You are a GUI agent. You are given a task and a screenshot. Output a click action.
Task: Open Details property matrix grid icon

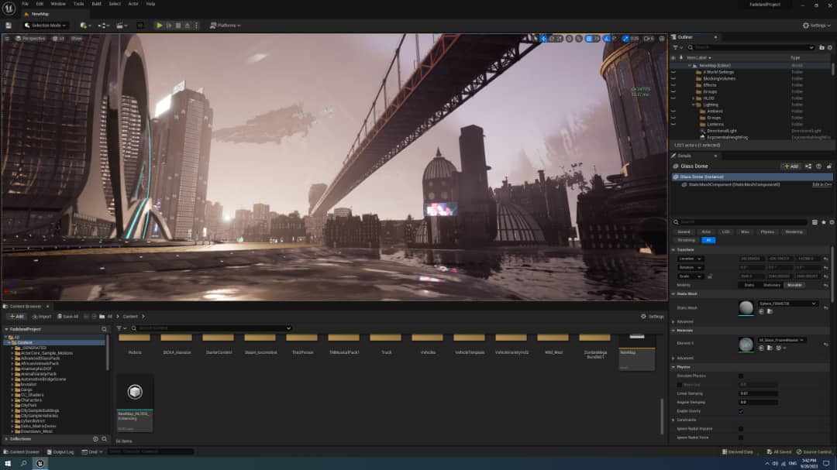(815, 222)
